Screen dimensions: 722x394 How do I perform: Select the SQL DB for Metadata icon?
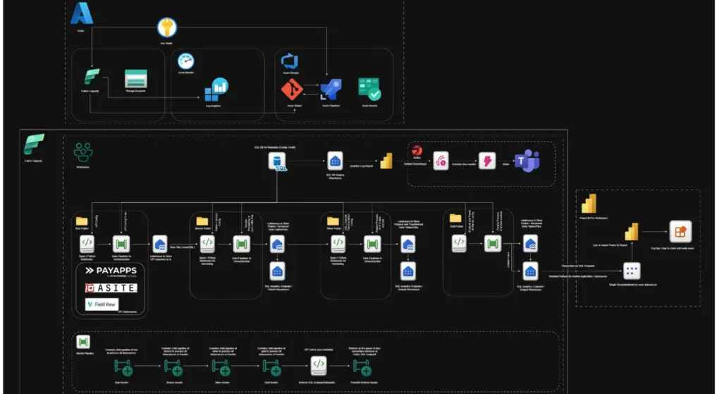(x=278, y=161)
